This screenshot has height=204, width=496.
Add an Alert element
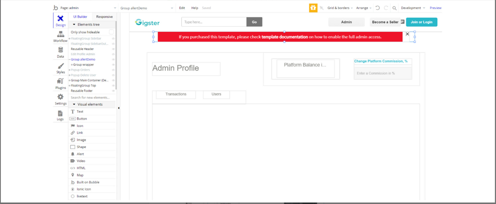coord(92,154)
